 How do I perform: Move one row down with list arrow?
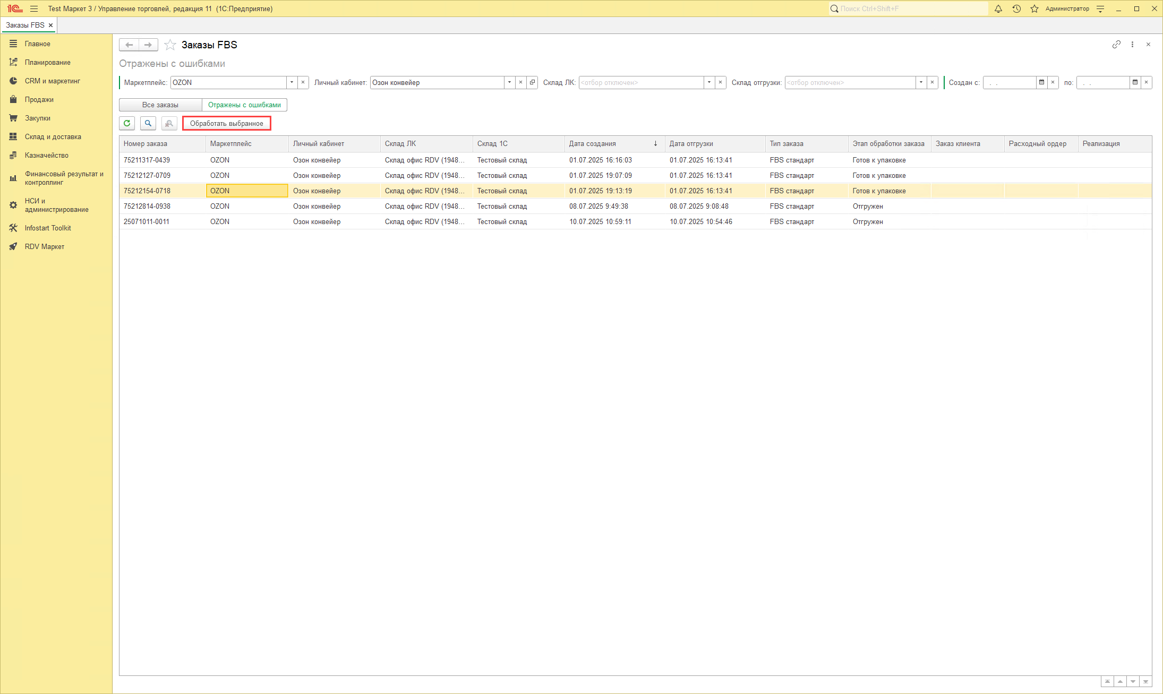pyautogui.click(x=1133, y=681)
